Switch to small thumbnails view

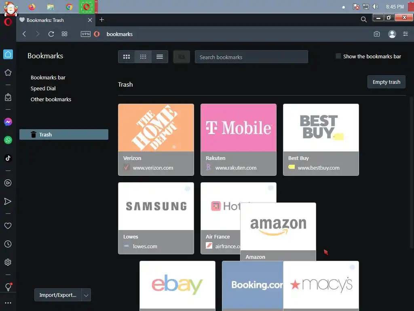(x=143, y=57)
